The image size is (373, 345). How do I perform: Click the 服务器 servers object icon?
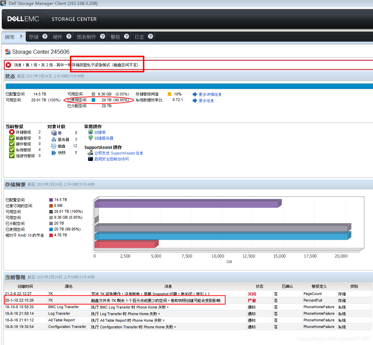coord(54,139)
